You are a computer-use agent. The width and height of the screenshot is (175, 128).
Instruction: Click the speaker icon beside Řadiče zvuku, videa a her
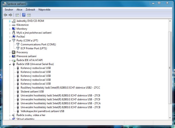pos(13,115)
